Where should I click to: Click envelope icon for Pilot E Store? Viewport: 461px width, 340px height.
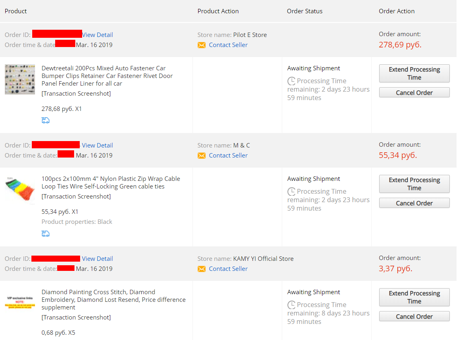tap(201, 45)
